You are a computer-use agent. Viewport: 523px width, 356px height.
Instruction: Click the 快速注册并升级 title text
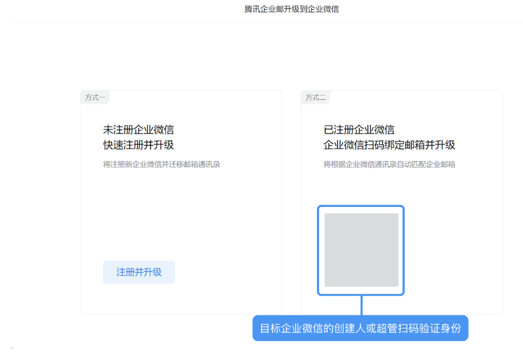[x=140, y=145]
